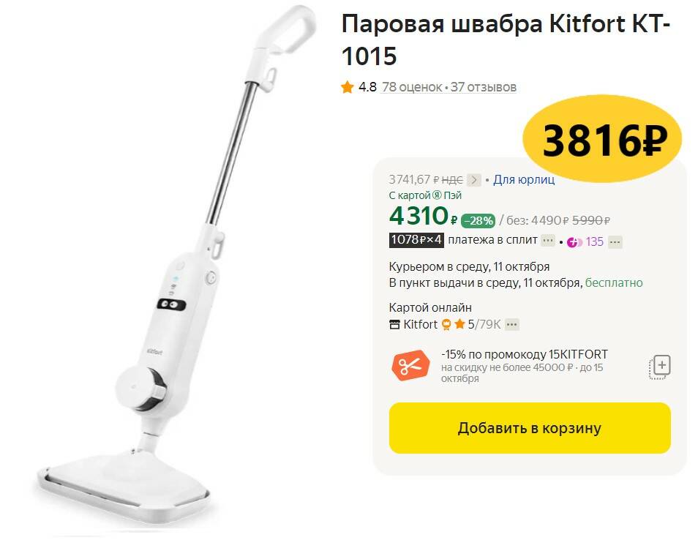Copy the 15KITFORT promo code icon
698x540 pixels.
660,367
